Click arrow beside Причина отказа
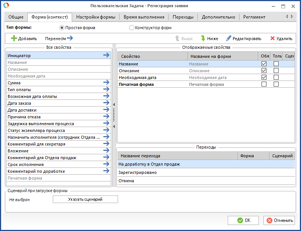This screenshot has height=231, width=301. pyautogui.click(x=106, y=117)
